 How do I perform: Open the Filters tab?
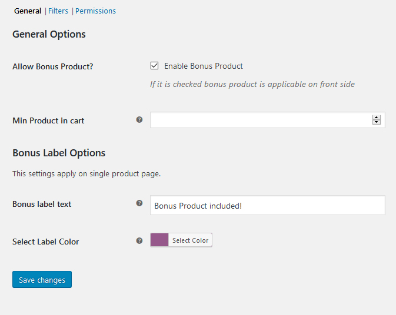(58, 11)
